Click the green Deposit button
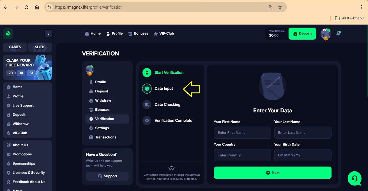The width and height of the screenshot is (368, 191). click(302, 33)
